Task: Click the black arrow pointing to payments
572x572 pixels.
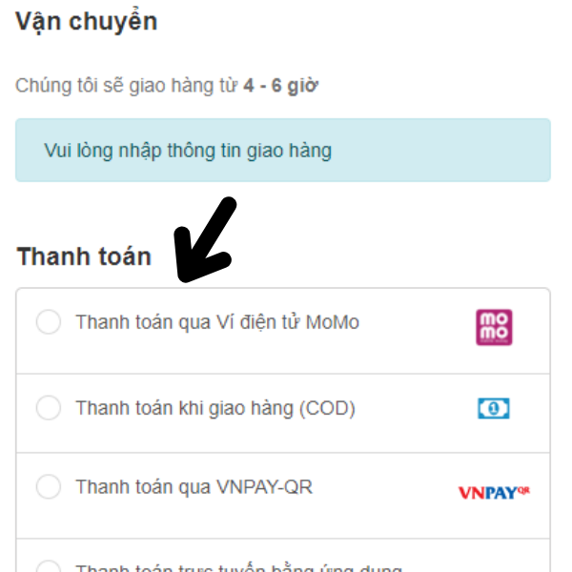Action: [x=203, y=241]
